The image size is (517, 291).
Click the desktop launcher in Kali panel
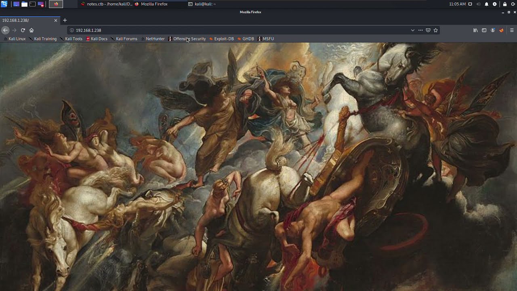(x=16, y=4)
